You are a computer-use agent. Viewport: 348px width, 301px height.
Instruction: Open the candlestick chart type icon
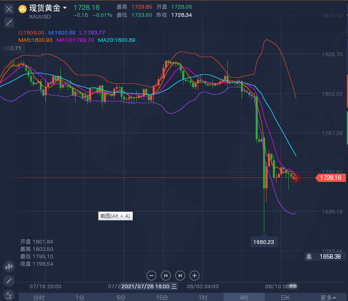9,266
